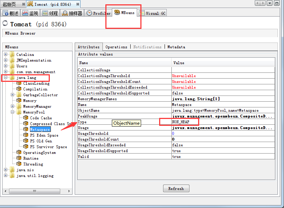Click the Code Cache bean icon

26,118
